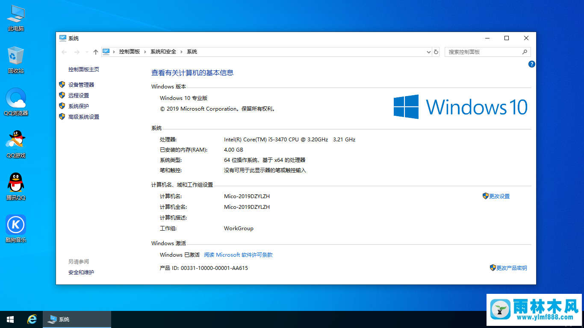Launch the QQ游戏 desktop shortcut
The height and width of the screenshot is (328, 584).
coord(16,144)
